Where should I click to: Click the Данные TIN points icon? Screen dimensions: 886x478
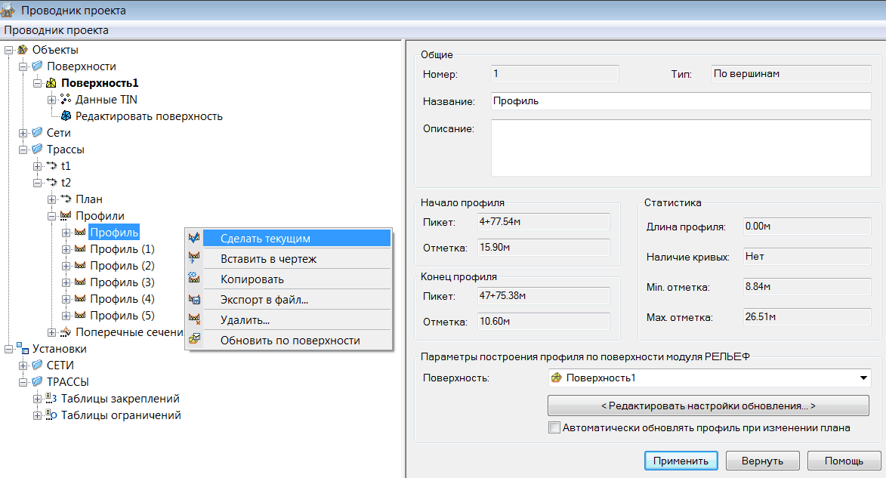66,100
